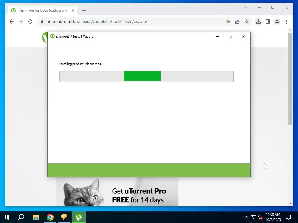
Task: Toggle the Chrome side panel
Action: (268, 21)
